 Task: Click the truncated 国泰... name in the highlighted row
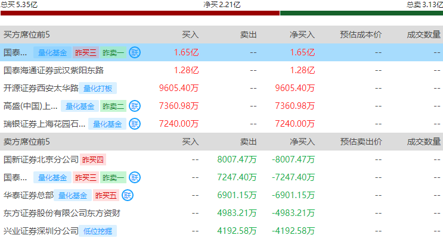point(16,52)
